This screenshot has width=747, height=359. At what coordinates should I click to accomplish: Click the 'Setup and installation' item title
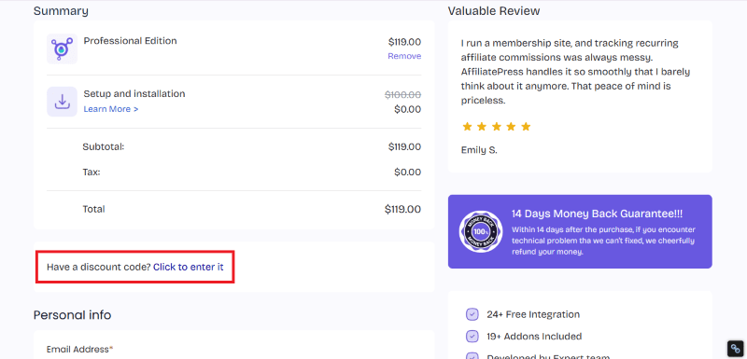point(134,93)
